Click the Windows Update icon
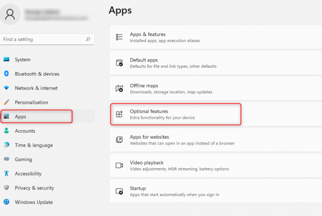The width and height of the screenshot is (322, 216). pyautogui.click(x=6, y=202)
